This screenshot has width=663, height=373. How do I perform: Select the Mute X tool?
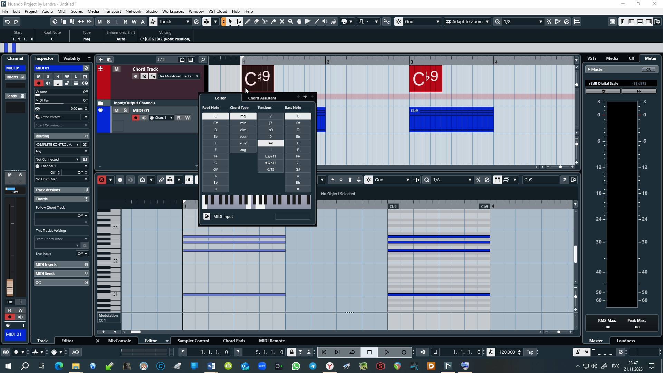click(282, 21)
